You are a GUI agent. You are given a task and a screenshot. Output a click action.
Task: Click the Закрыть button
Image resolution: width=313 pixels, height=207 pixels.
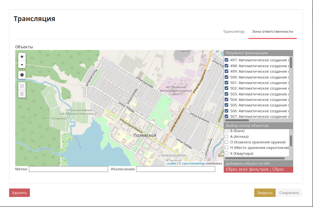click(265, 193)
